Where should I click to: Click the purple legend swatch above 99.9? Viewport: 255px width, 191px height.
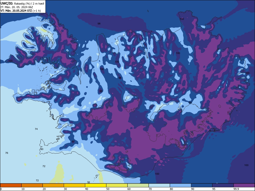coord(244,185)
